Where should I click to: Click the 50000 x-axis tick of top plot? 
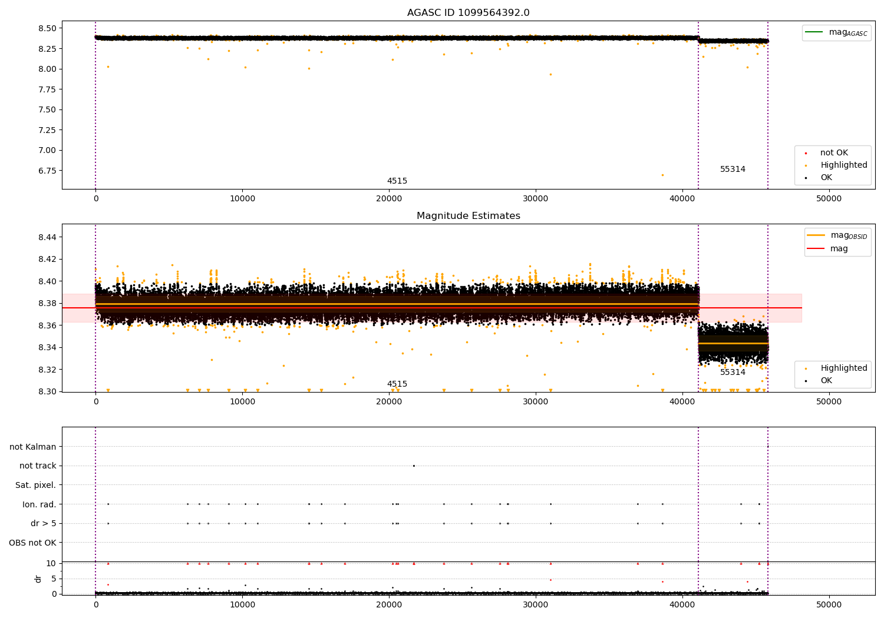pos(829,199)
